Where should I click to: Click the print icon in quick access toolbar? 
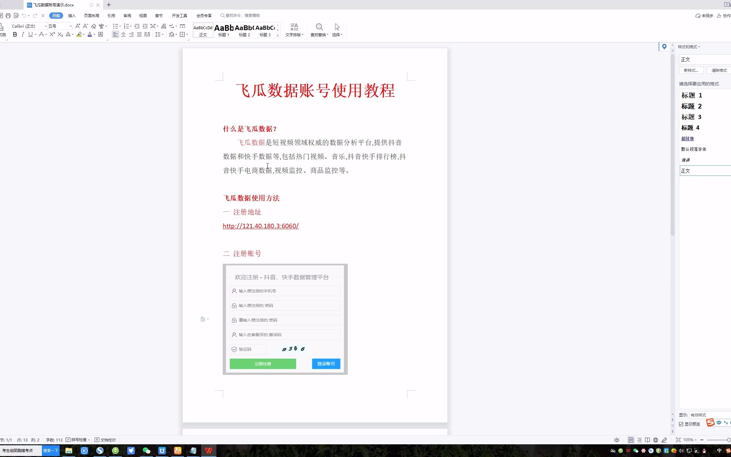[x=8, y=16]
